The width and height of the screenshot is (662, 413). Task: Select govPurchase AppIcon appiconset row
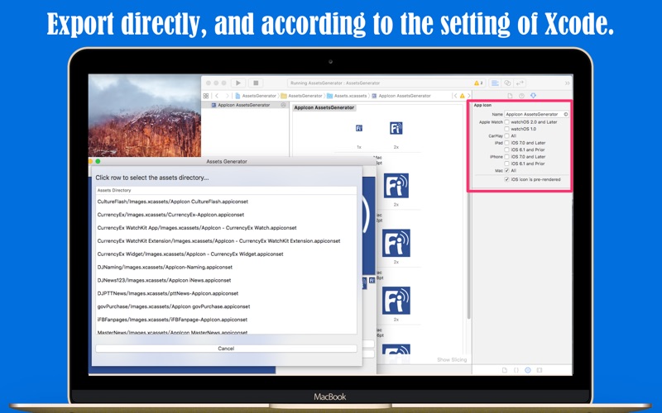tap(226, 306)
